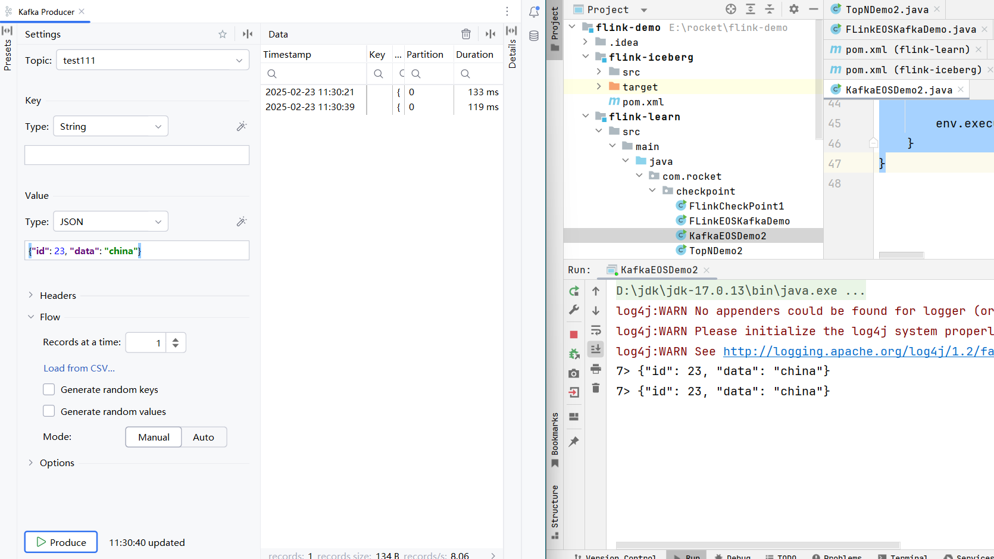Open the notifications bell icon
The height and width of the screenshot is (559, 994).
(534, 11)
